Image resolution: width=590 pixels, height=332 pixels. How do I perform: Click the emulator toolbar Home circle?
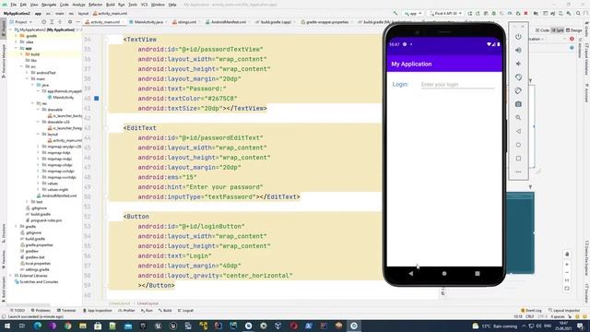click(518, 145)
